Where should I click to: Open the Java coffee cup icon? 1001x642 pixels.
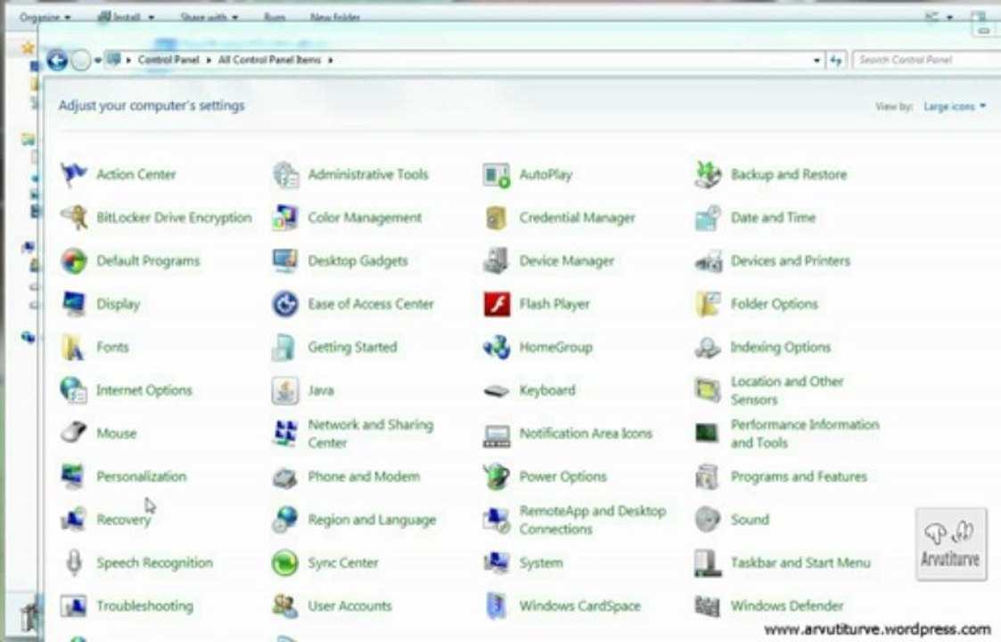(285, 391)
